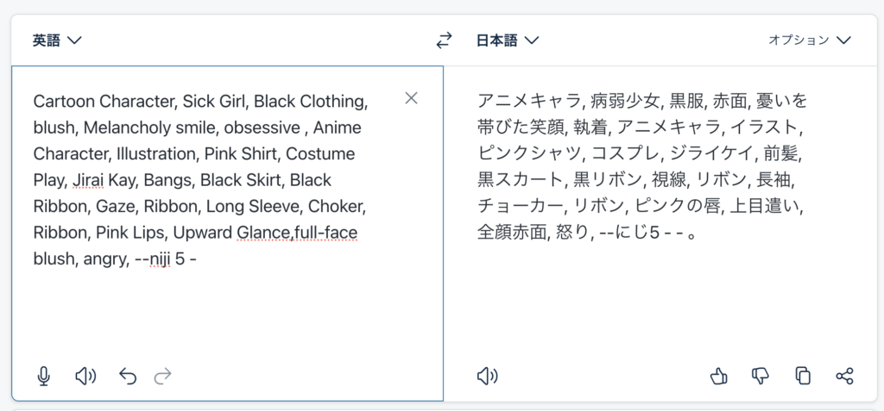This screenshot has width=884, height=411.
Task: Swap the source and target languages
Action: click(x=444, y=40)
